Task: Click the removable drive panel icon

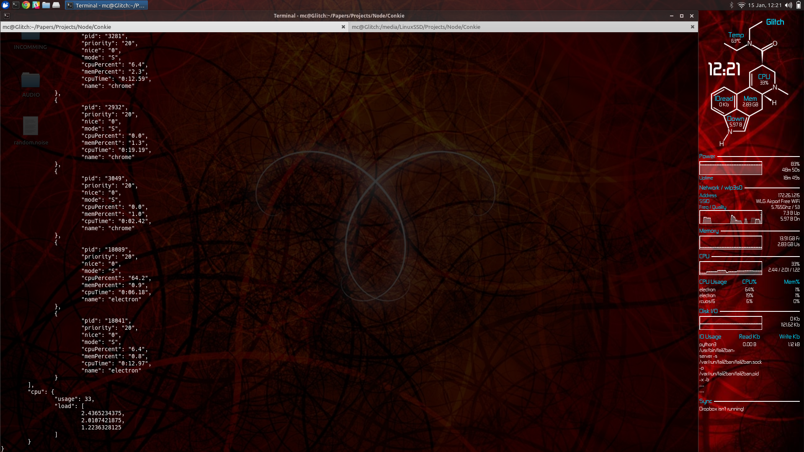Action: tap(56, 5)
